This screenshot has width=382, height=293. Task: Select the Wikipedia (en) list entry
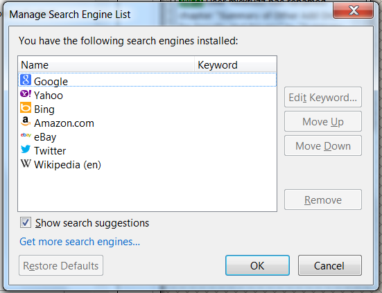[148, 164]
